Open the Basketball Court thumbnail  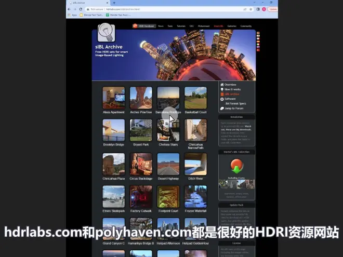click(195, 98)
